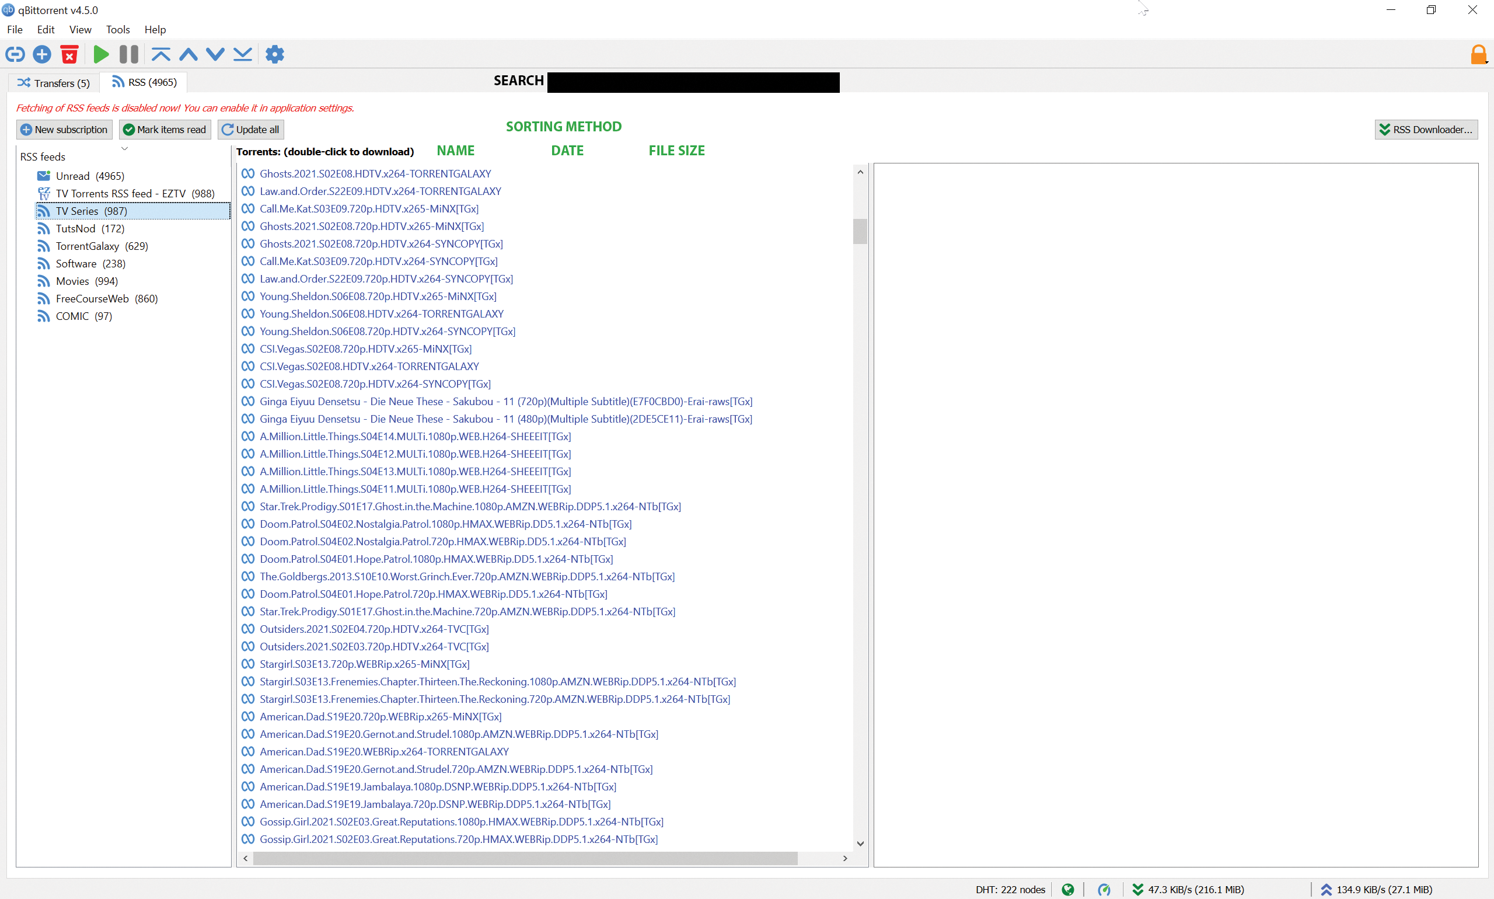The image size is (1494, 899).
Task: Click the horizontal scrollbar left arrow
Action: [245, 858]
